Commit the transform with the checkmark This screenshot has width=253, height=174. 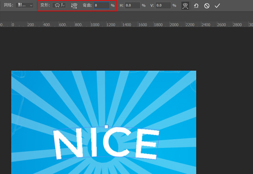point(217,5)
